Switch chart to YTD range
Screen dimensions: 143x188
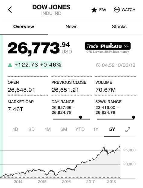pyautogui.click(x=80, y=129)
